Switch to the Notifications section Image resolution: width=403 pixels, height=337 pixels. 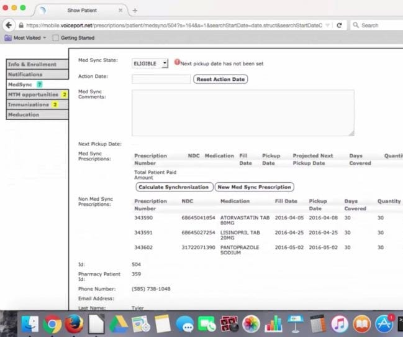[x=37, y=74]
